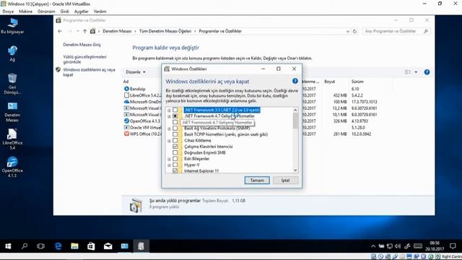Click the Bandizip program icon

[x=126, y=89]
